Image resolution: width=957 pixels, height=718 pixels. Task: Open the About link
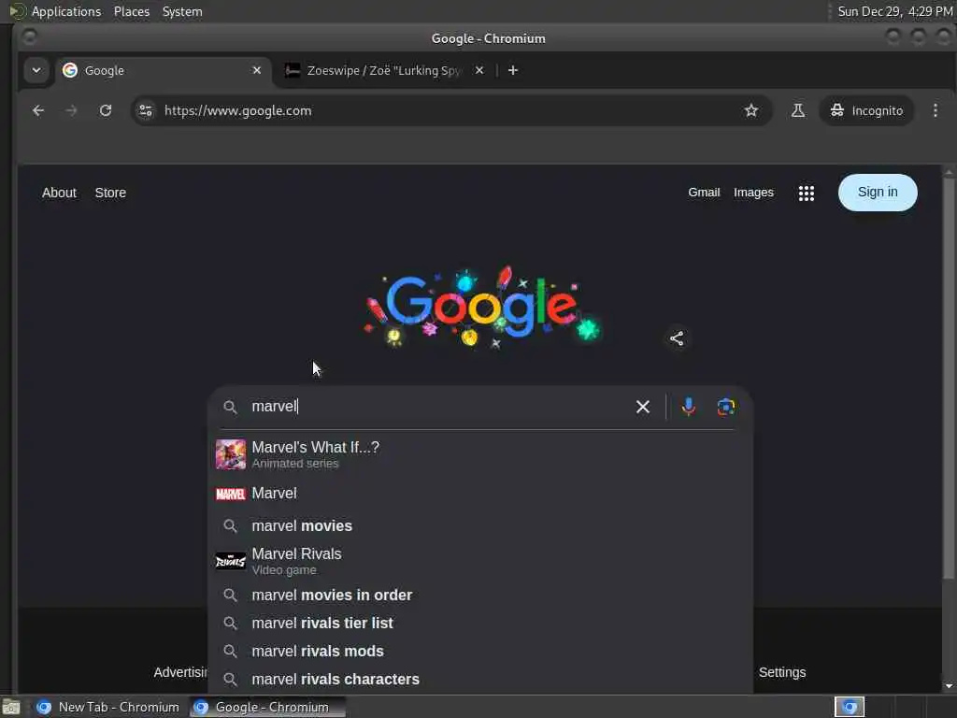[x=59, y=193]
